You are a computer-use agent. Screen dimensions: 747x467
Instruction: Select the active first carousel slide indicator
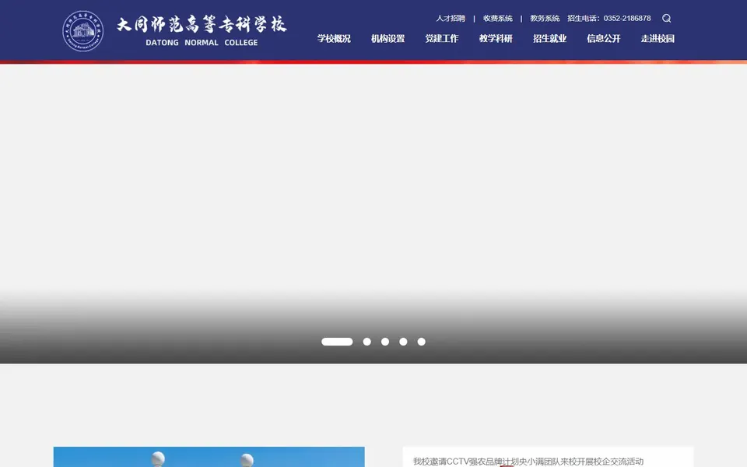coord(337,342)
